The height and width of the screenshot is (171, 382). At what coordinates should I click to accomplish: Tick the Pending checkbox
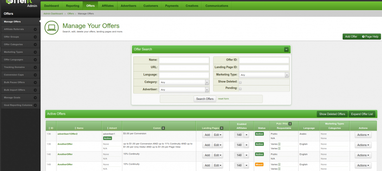click(240, 89)
